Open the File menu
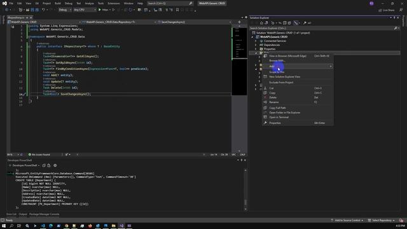The image size is (407, 229). [x=11, y=3]
